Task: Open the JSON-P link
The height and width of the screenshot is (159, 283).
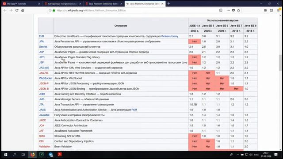Action: pyautogui.click(x=44, y=83)
